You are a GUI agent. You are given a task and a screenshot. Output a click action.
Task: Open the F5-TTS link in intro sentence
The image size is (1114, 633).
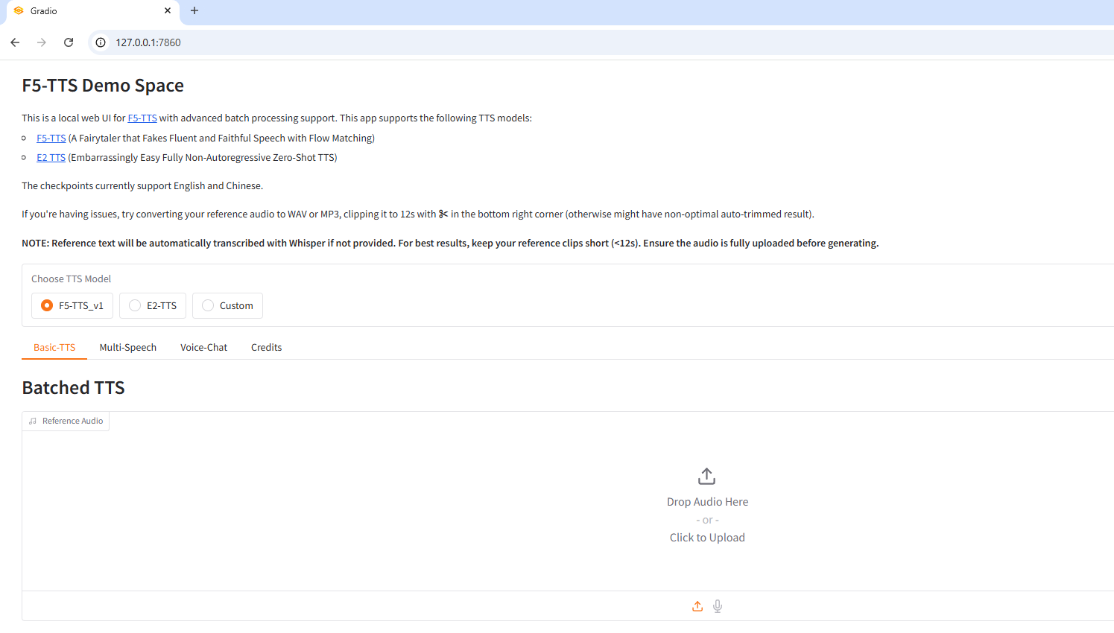click(x=142, y=118)
